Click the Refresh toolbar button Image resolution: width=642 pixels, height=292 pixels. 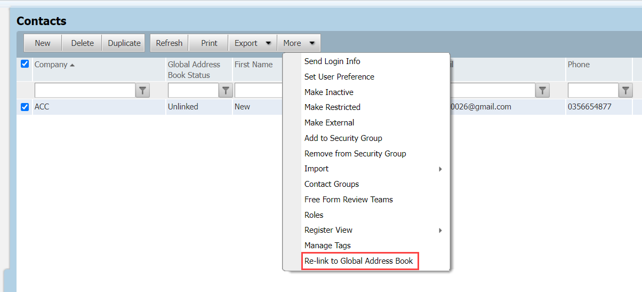169,43
